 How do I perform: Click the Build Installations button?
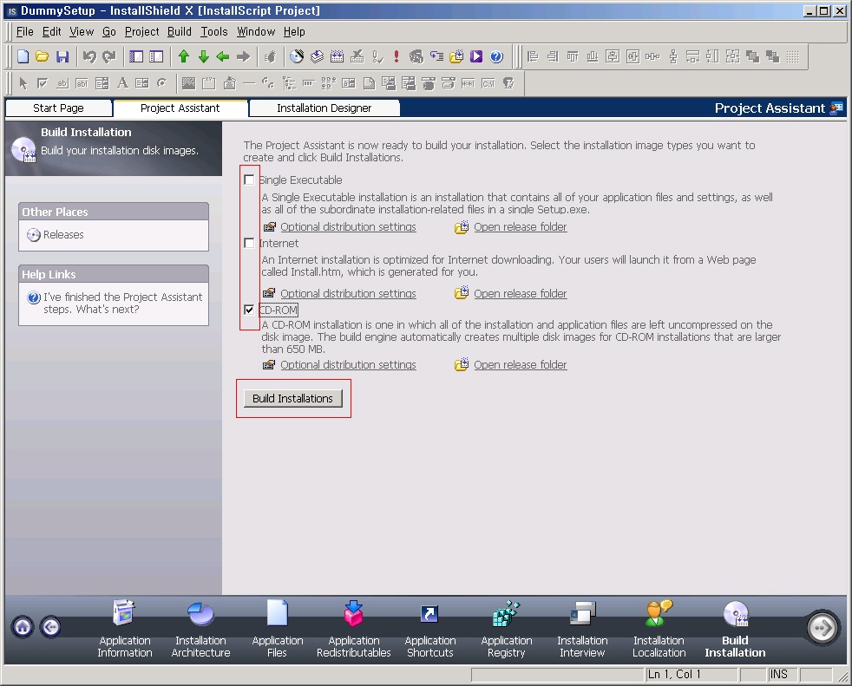coord(293,398)
